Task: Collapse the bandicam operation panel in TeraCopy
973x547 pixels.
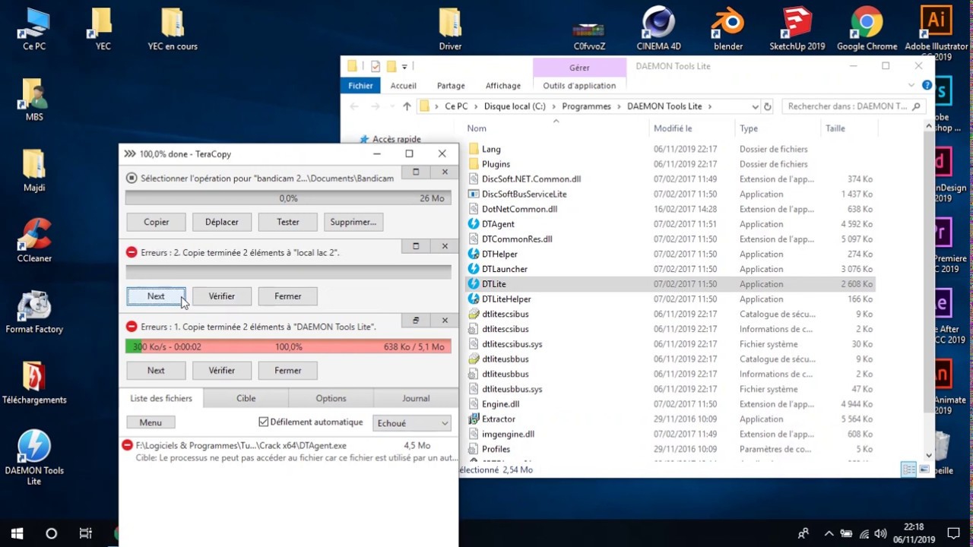Action: click(x=416, y=172)
